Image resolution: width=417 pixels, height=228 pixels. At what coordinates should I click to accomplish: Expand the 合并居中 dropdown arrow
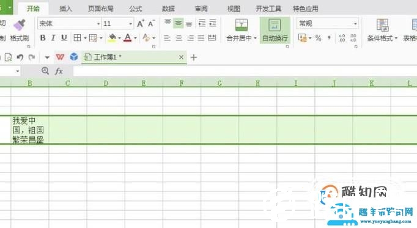[x=256, y=39]
